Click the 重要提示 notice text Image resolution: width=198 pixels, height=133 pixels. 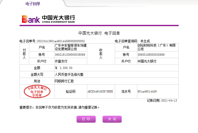(x=59, y=107)
